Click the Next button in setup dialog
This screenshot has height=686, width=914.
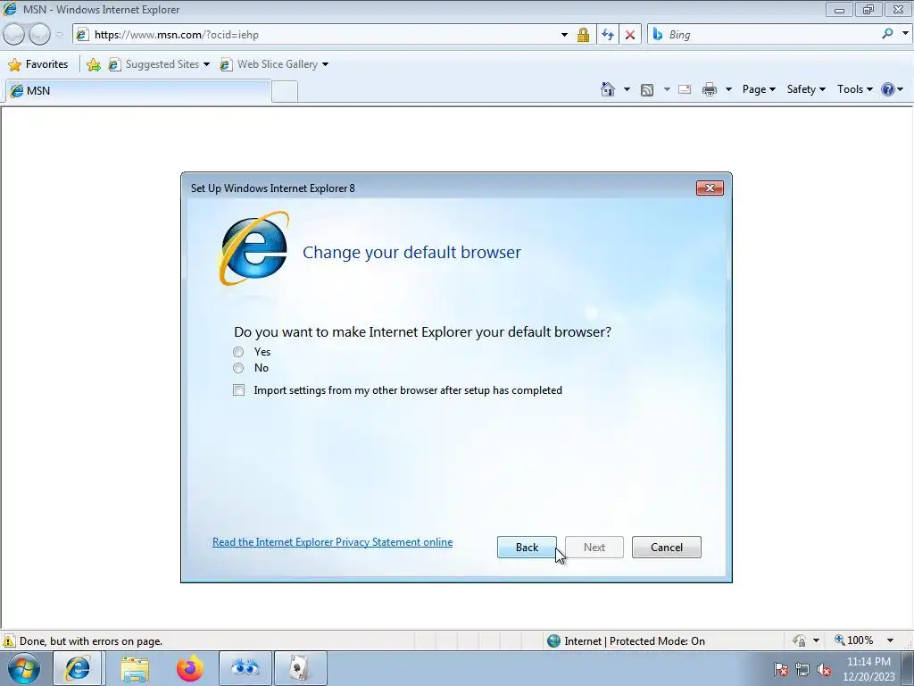point(594,548)
